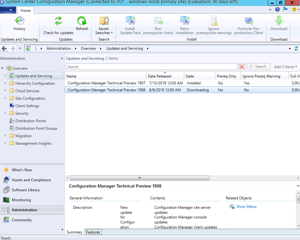Screen dimensions: 300x240
Task: Click Overview in breadcrumb path
Action: 88,48
